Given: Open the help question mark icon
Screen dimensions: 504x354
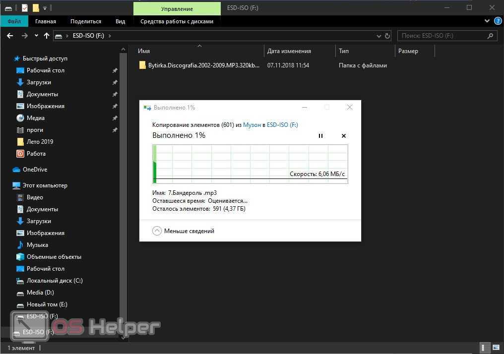Looking at the screenshot, I should (x=498, y=21).
